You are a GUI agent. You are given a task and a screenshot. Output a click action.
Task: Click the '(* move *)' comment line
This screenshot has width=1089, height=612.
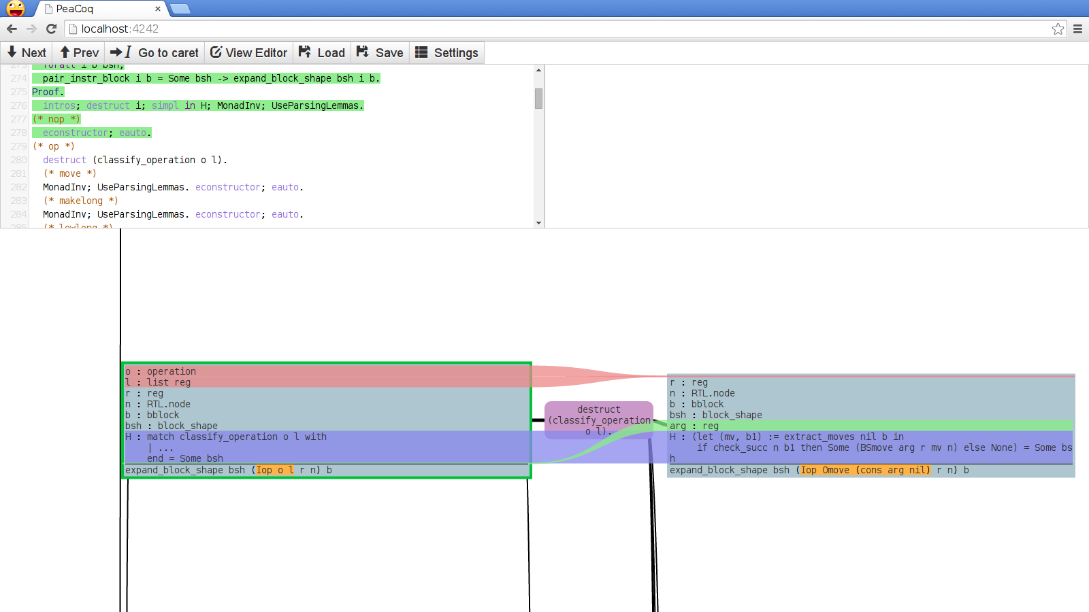click(x=69, y=173)
